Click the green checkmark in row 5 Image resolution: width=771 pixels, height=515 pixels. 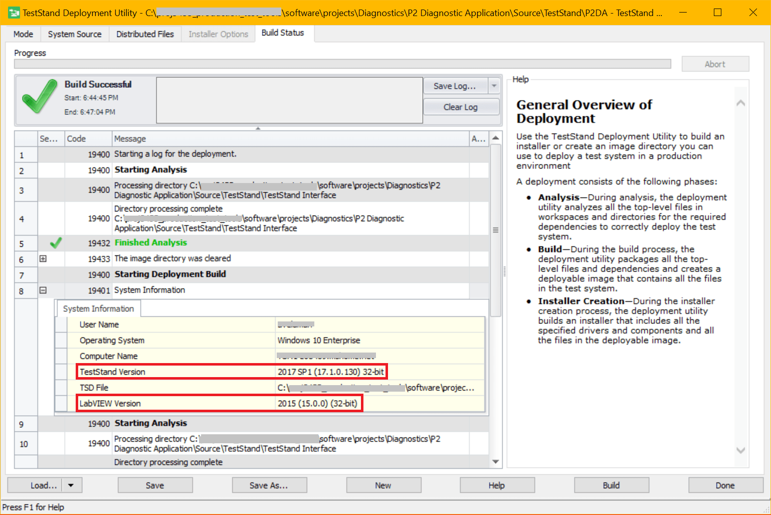pyautogui.click(x=56, y=243)
